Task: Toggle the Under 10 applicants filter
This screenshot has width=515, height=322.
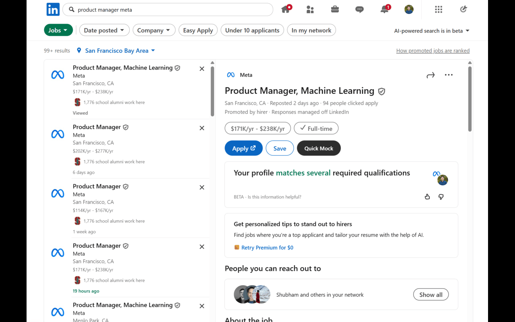Action: [252, 30]
